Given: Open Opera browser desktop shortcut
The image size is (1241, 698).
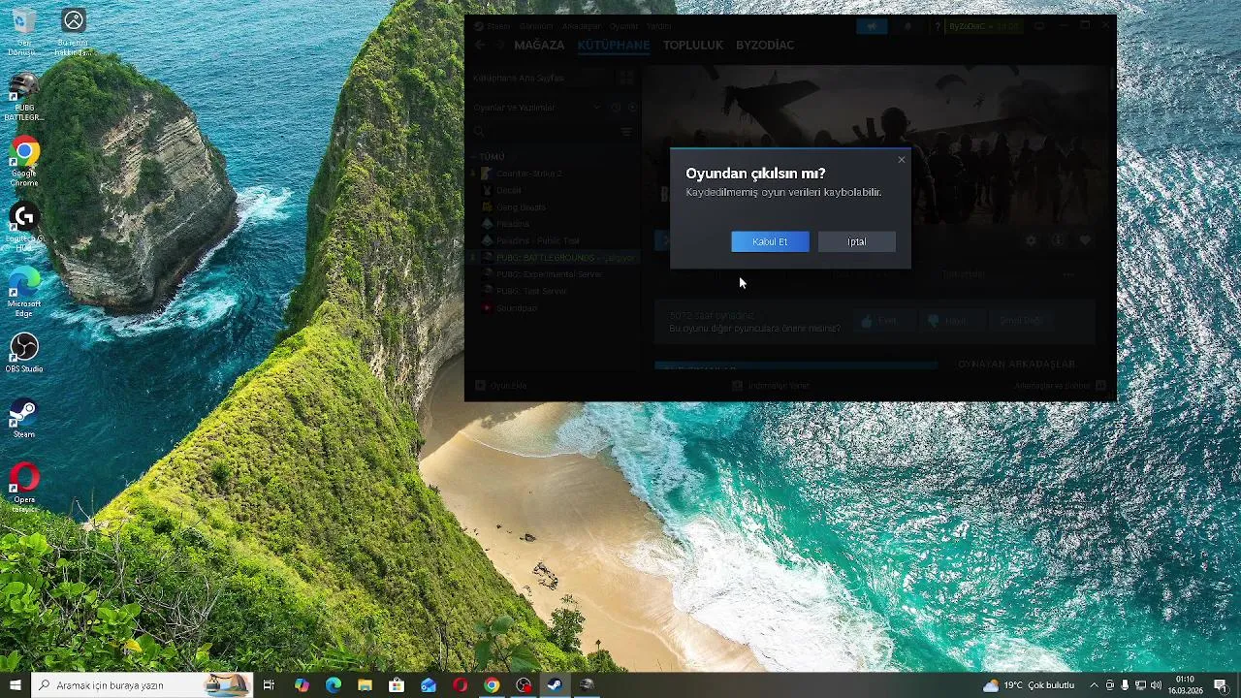Looking at the screenshot, I should tap(24, 488).
